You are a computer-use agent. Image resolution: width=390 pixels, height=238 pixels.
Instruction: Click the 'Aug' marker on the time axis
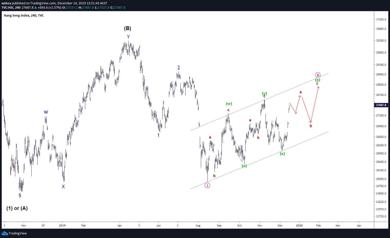click(x=198, y=226)
